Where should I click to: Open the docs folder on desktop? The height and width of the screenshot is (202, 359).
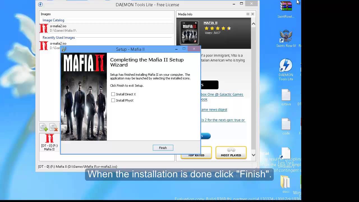coord(286,185)
